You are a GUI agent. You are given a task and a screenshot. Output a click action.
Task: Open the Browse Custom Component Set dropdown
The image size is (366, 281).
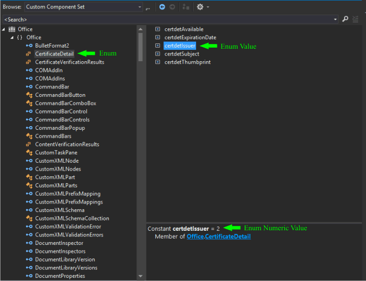(84, 7)
